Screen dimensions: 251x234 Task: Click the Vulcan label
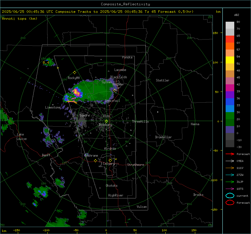coord(142,207)
